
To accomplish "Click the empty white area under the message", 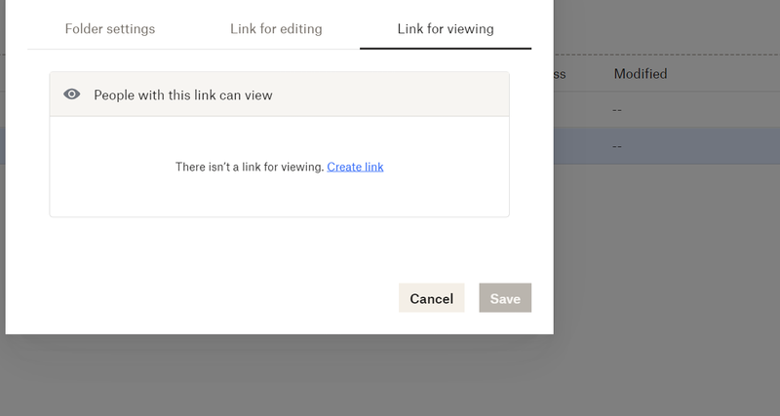I will tap(279, 198).
